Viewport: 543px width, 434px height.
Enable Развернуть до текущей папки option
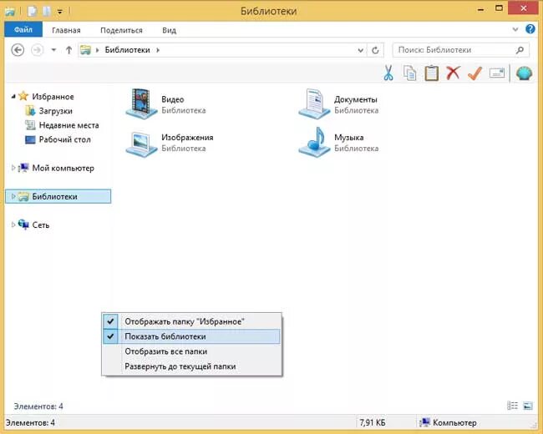point(191,366)
